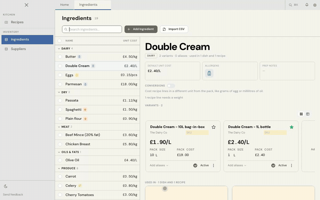Screen dimensions: 320x200
Task: Click the DAIRY category tag
Action: pos(151,56)
